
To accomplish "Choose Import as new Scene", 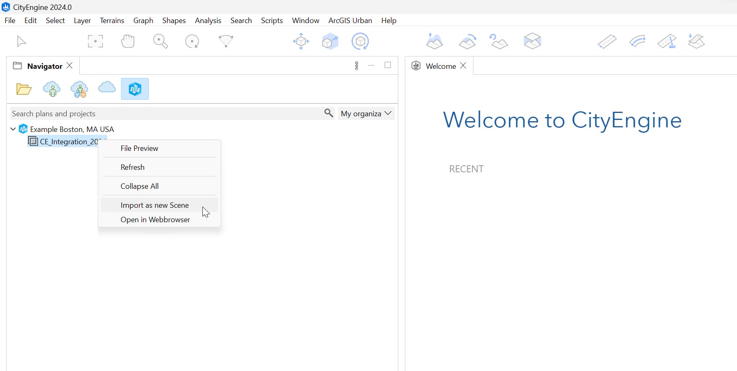I will tap(159, 205).
